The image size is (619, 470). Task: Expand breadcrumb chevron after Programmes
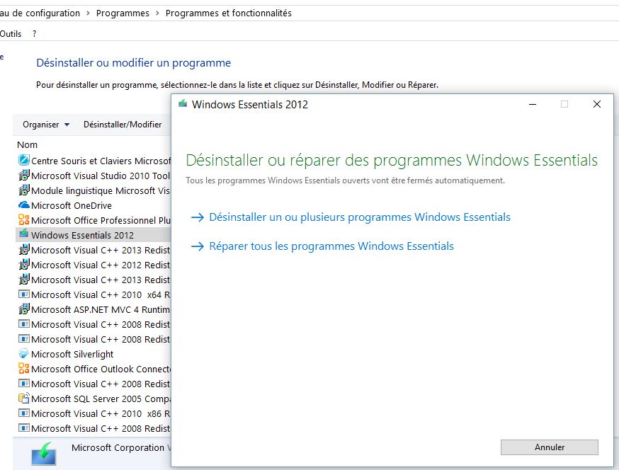(157, 13)
